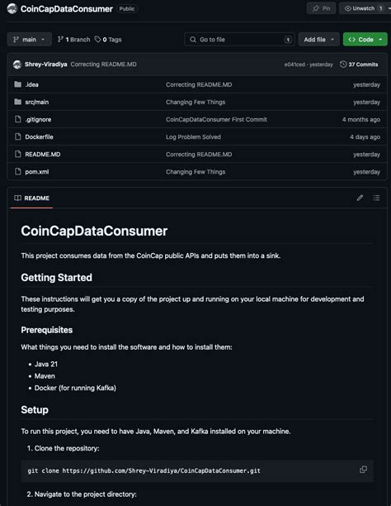
Task: Click the repository owner avatar beside CoinCapDataConsumer
Action: click(12, 9)
